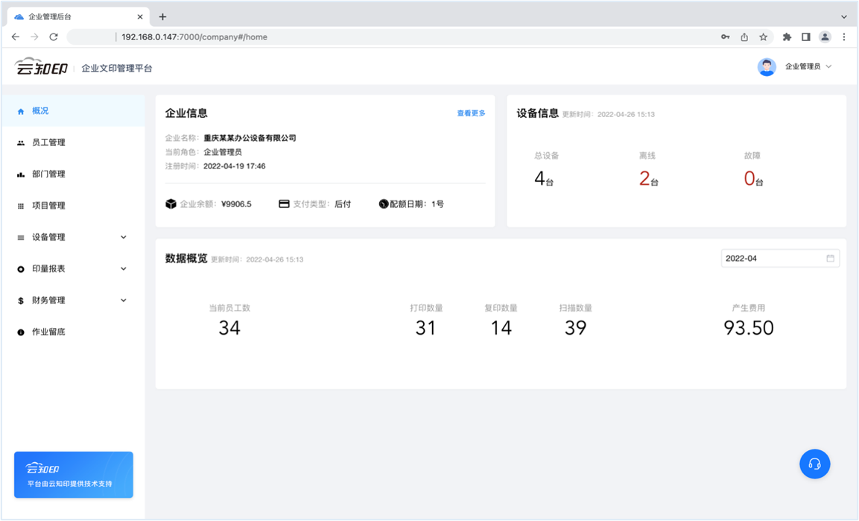The width and height of the screenshot is (859, 521).
Task: Select 项目管理 from the sidebar
Action: (48, 206)
